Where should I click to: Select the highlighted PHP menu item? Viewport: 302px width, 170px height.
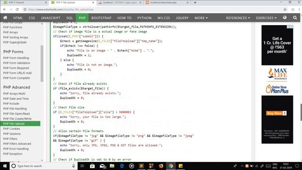coord(82,18)
